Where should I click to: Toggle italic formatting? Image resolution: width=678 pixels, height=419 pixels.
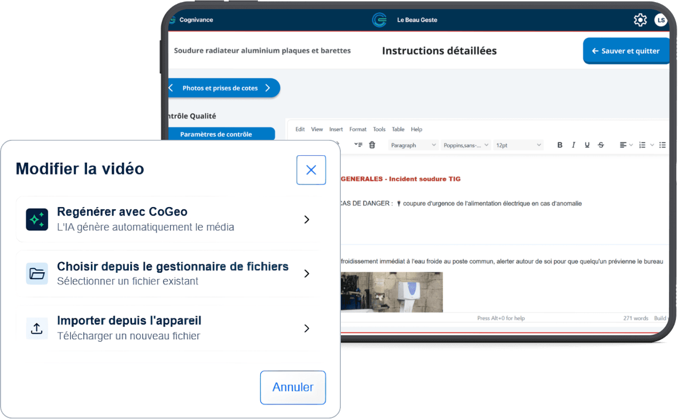pos(573,145)
